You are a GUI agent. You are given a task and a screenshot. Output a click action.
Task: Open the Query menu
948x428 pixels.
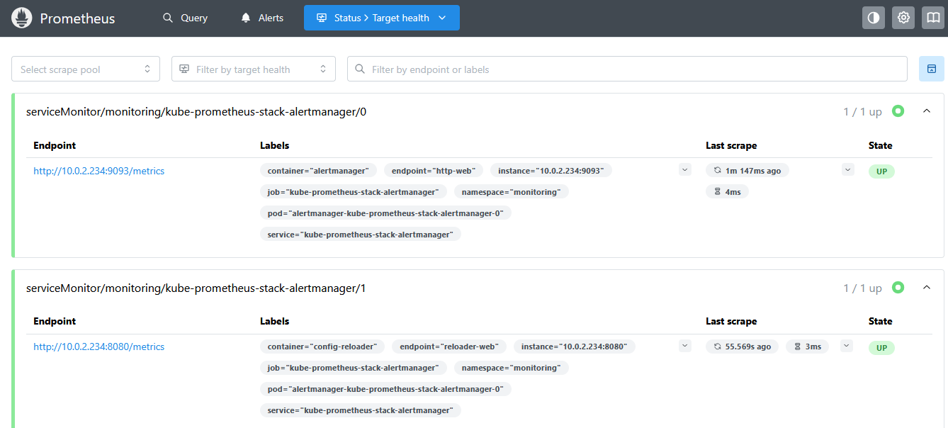185,18
